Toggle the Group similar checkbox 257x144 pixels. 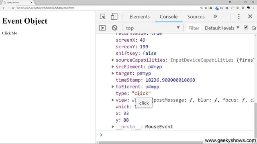(246, 28)
